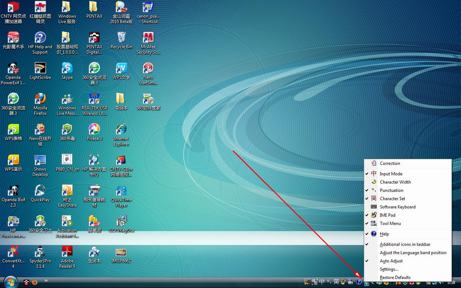461x288 pixels.
Task: Launch 360安全卫士 desktop shortcut
Action: 40,224
